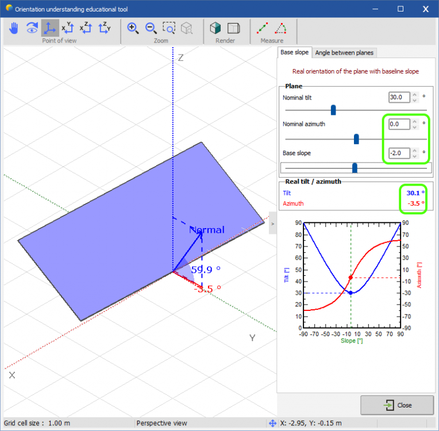The width and height of the screenshot is (439, 431).
Task: Select the pan hand tool
Action: 14,28
